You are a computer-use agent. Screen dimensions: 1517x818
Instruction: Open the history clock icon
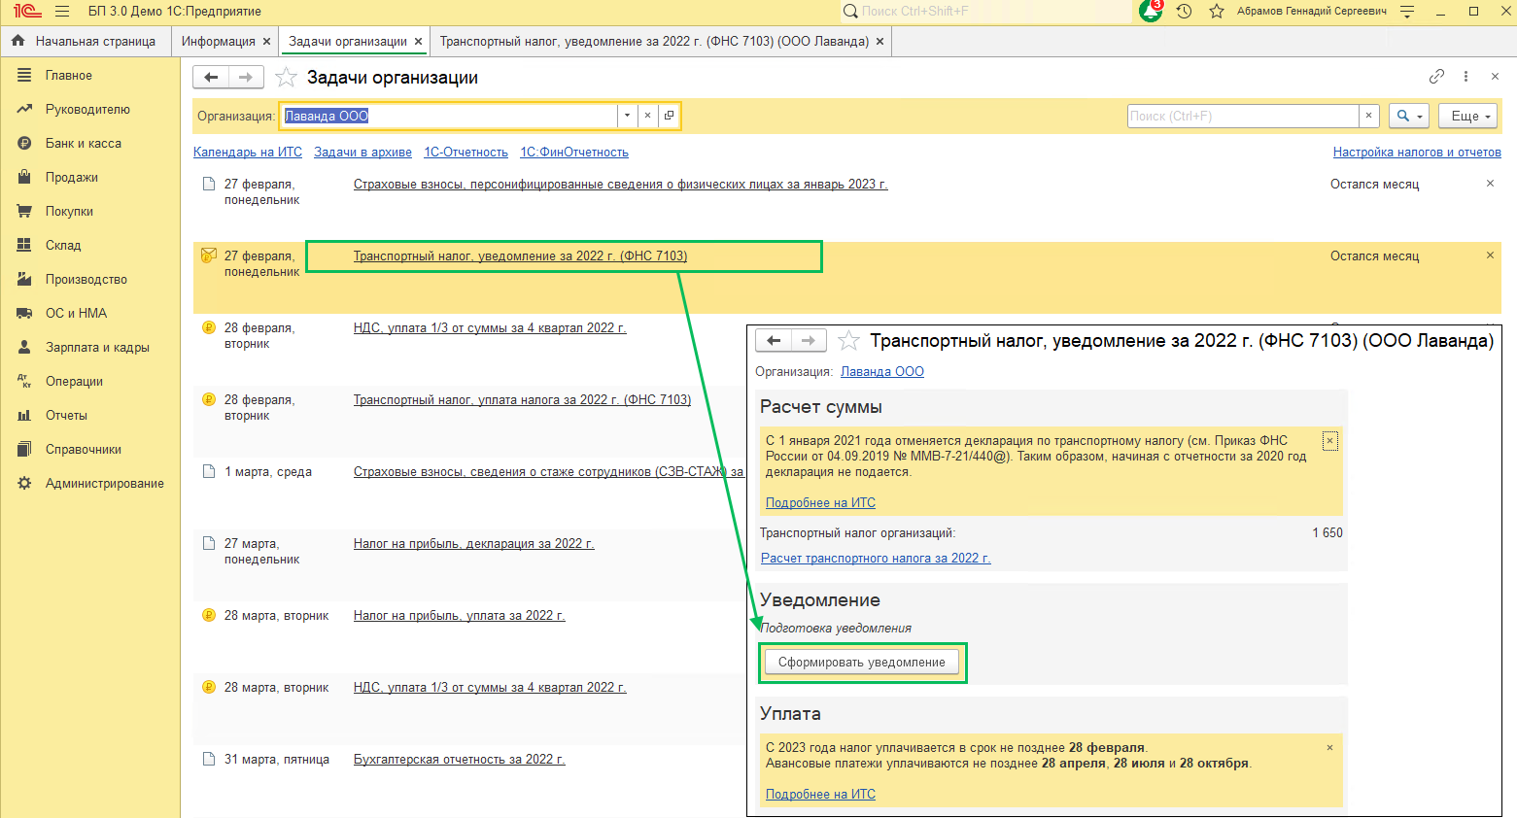pos(1184,12)
